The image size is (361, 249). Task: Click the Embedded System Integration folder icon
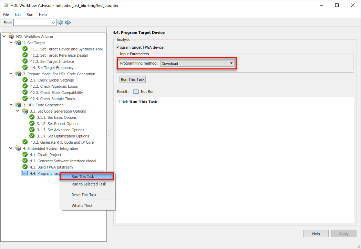pyautogui.click(x=18, y=148)
